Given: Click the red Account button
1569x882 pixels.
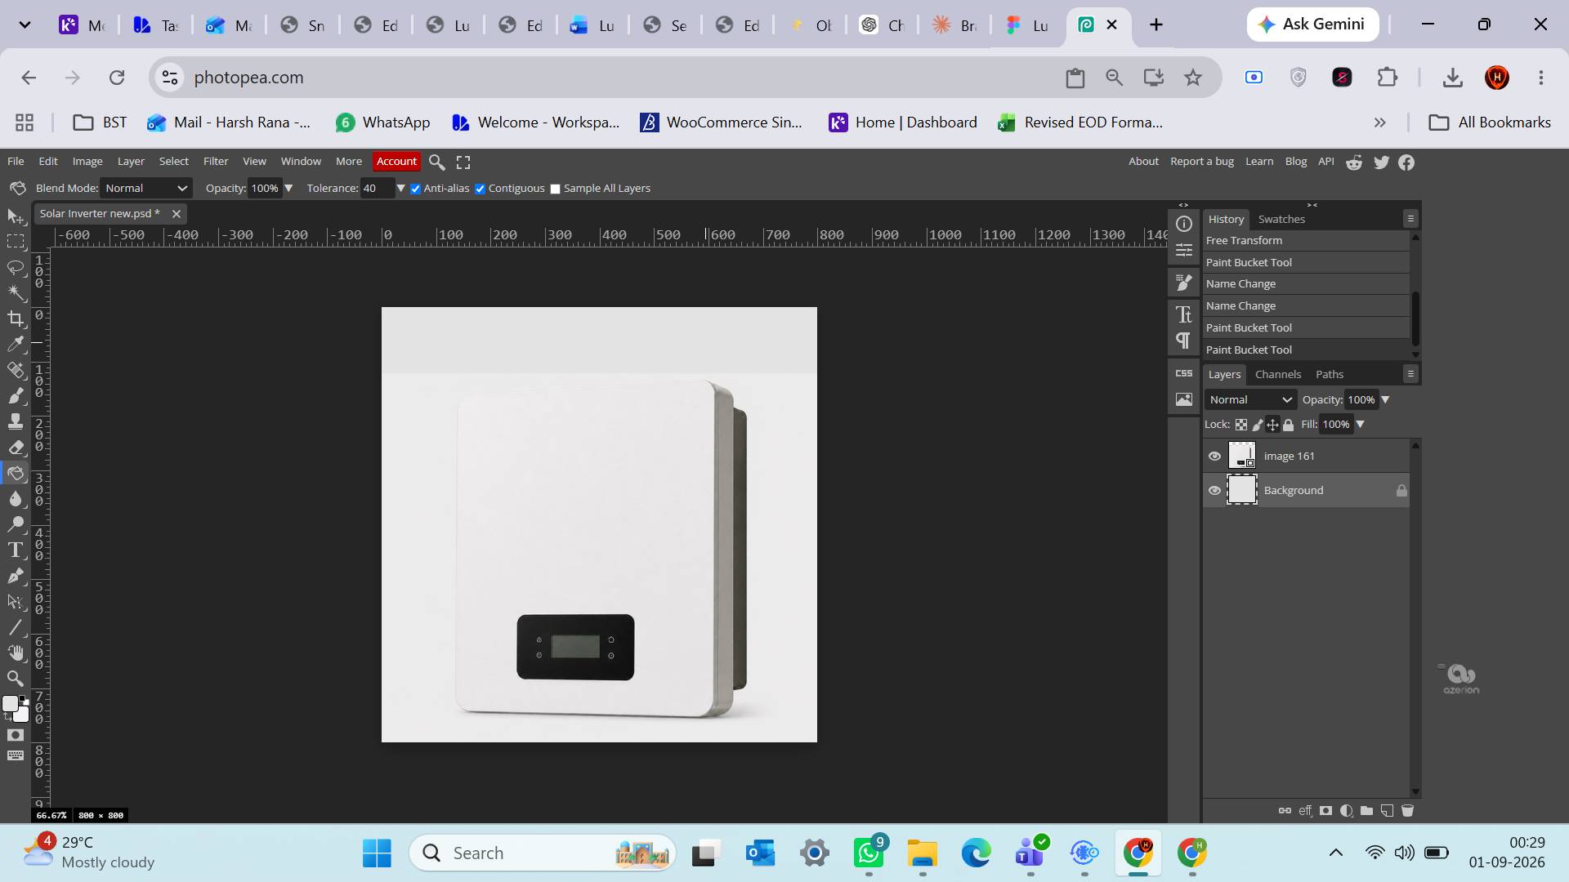Looking at the screenshot, I should pyautogui.click(x=396, y=162).
